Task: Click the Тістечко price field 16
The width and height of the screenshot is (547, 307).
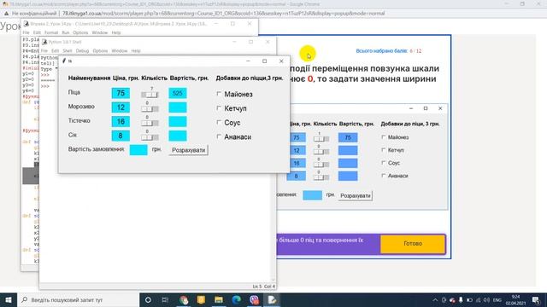Action: click(121, 122)
